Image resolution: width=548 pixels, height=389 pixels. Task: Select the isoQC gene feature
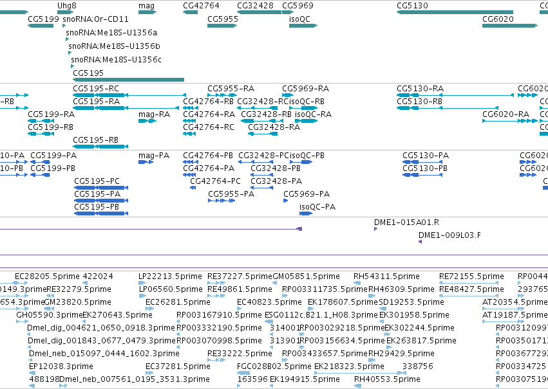pos(303,26)
